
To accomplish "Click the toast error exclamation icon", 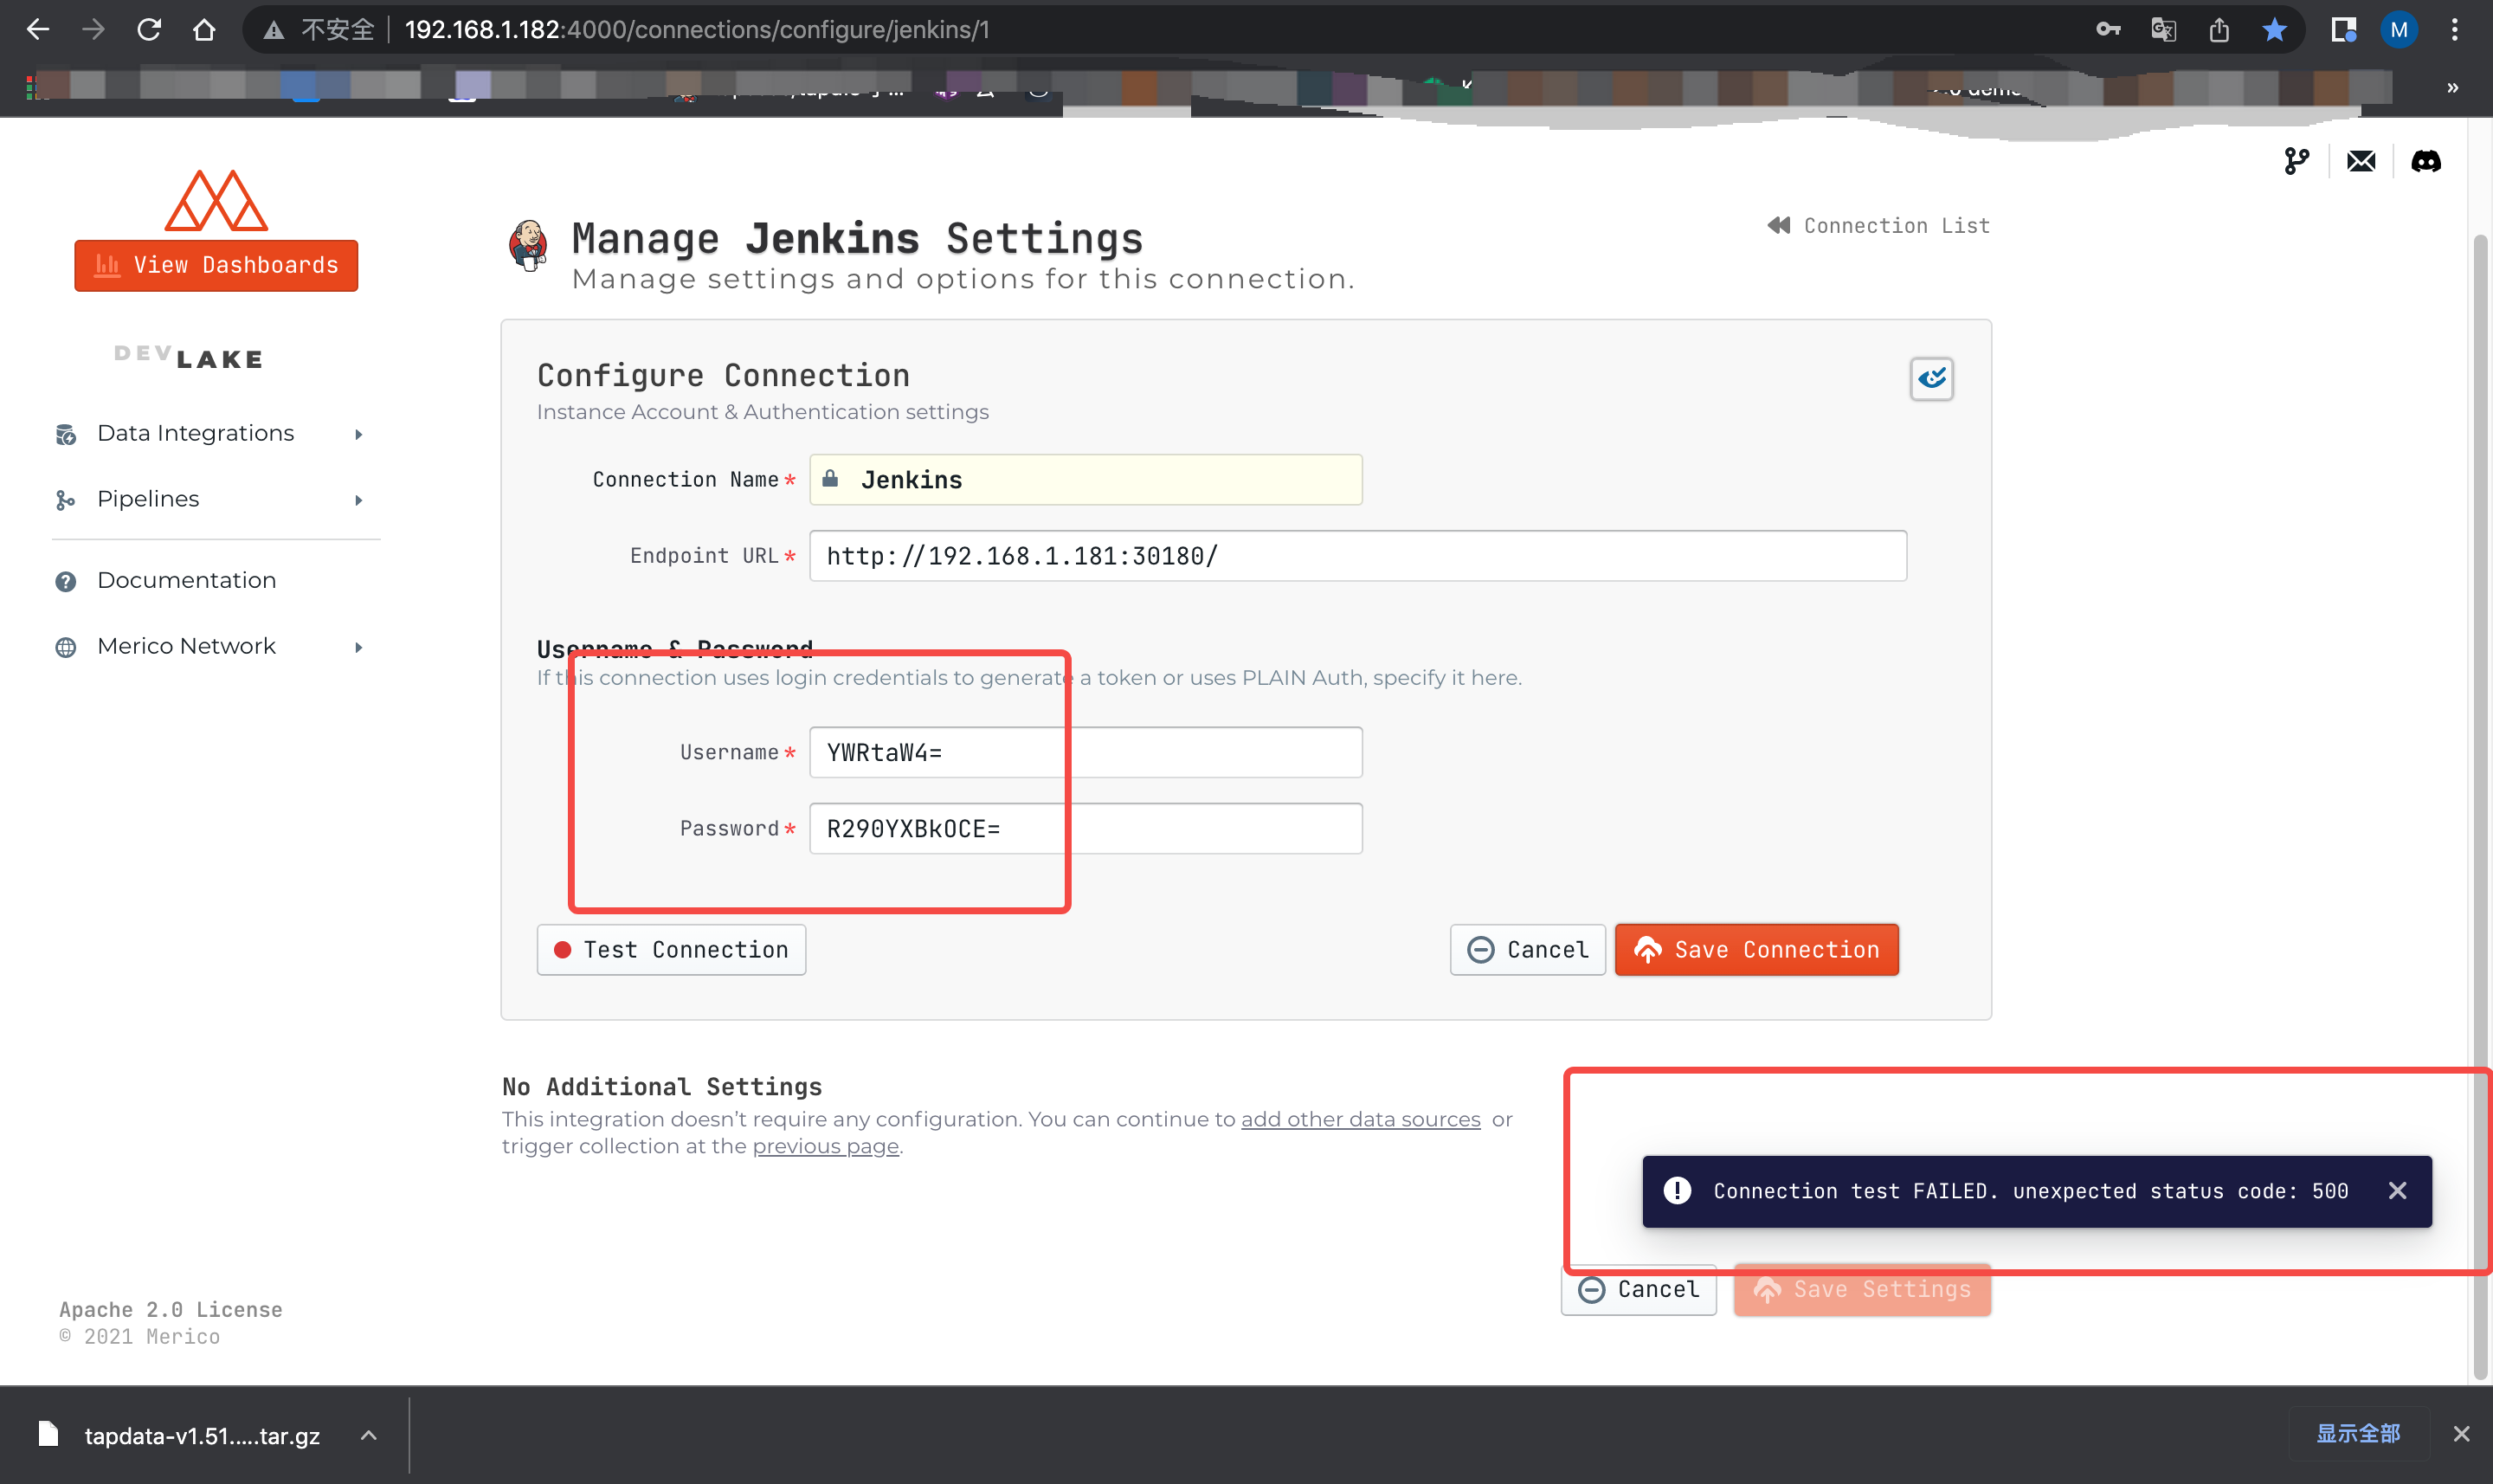I will [1678, 1190].
